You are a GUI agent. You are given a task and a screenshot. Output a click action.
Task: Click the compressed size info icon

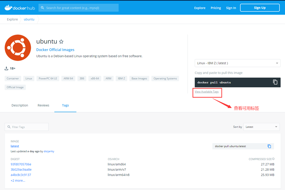(x=273, y=159)
